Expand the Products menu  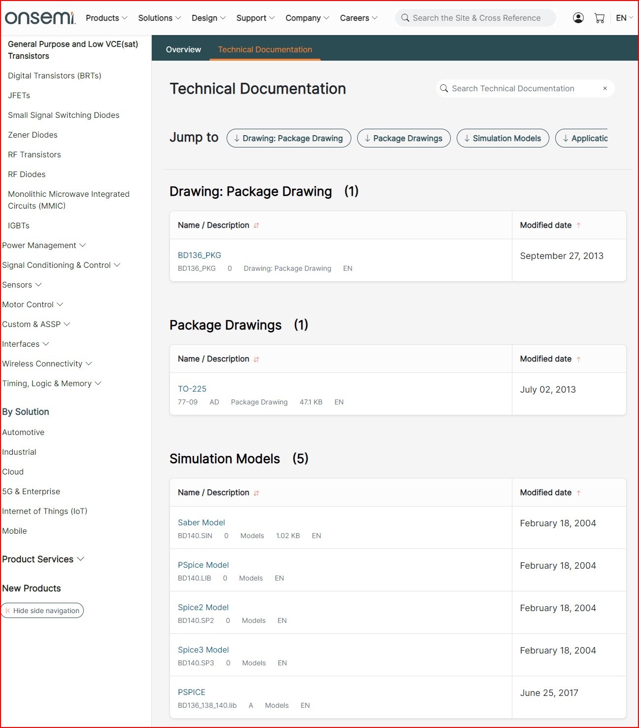coord(106,18)
